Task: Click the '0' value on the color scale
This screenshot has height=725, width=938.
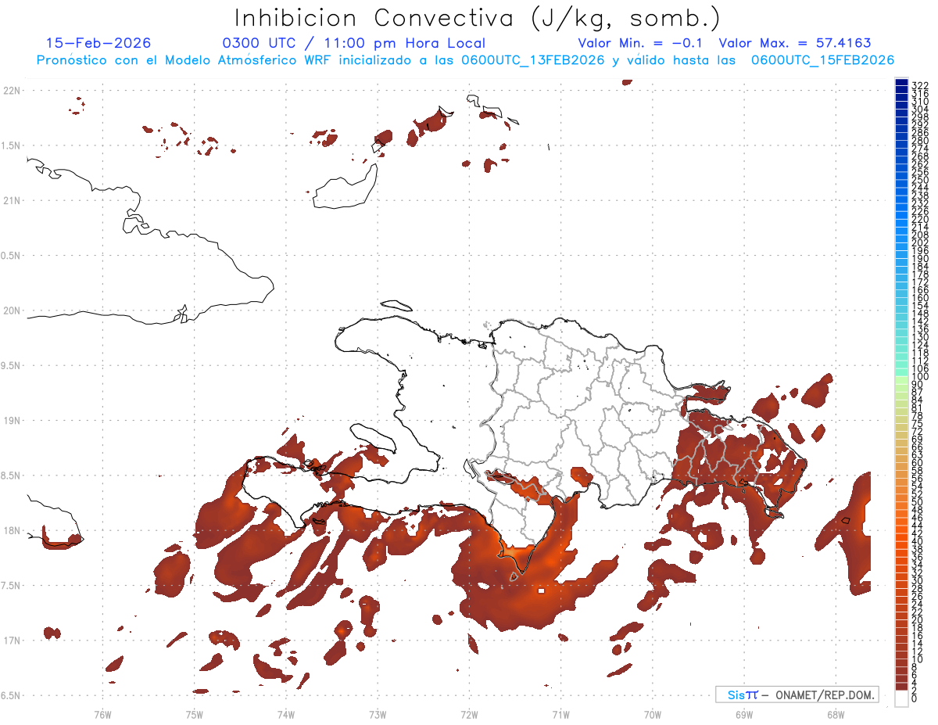Action: pyautogui.click(x=915, y=698)
